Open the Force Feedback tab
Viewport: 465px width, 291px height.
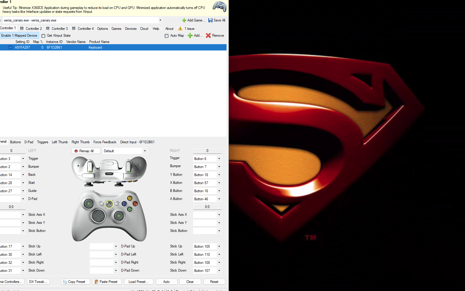click(x=105, y=142)
